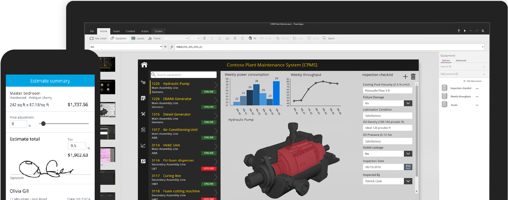
Task: Open the Theme button in the ribbon
Action: coord(154,38)
